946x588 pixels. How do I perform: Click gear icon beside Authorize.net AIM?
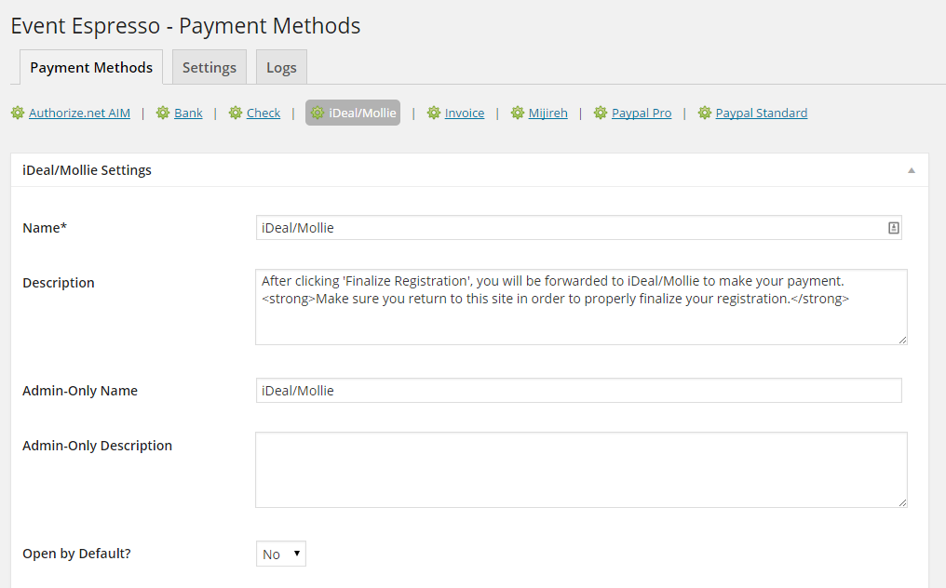pos(18,113)
